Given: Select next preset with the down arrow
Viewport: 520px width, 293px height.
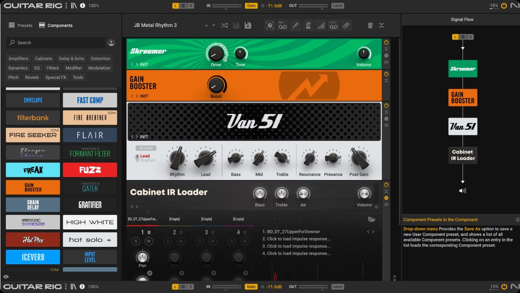Looking at the screenshot, I should (214, 26).
